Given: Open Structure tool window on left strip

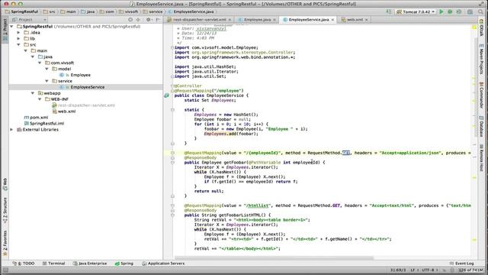Looking at the screenshot, I should point(5,211).
